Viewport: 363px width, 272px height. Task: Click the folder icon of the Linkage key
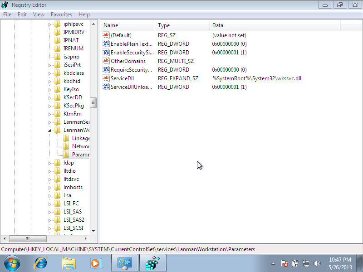pos(66,138)
